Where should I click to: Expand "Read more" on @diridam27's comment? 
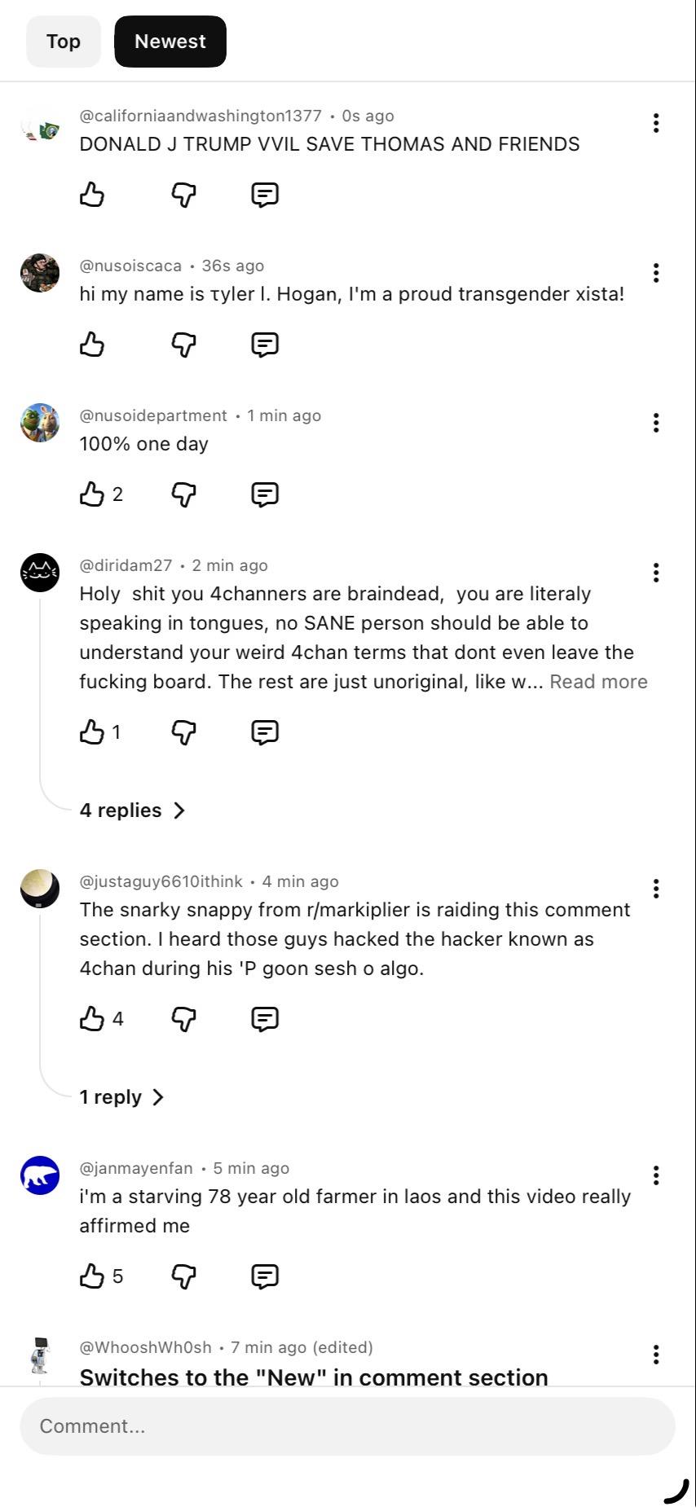coord(598,682)
